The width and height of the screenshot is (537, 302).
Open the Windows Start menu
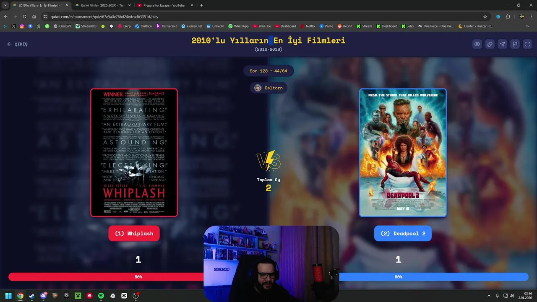[8, 296]
